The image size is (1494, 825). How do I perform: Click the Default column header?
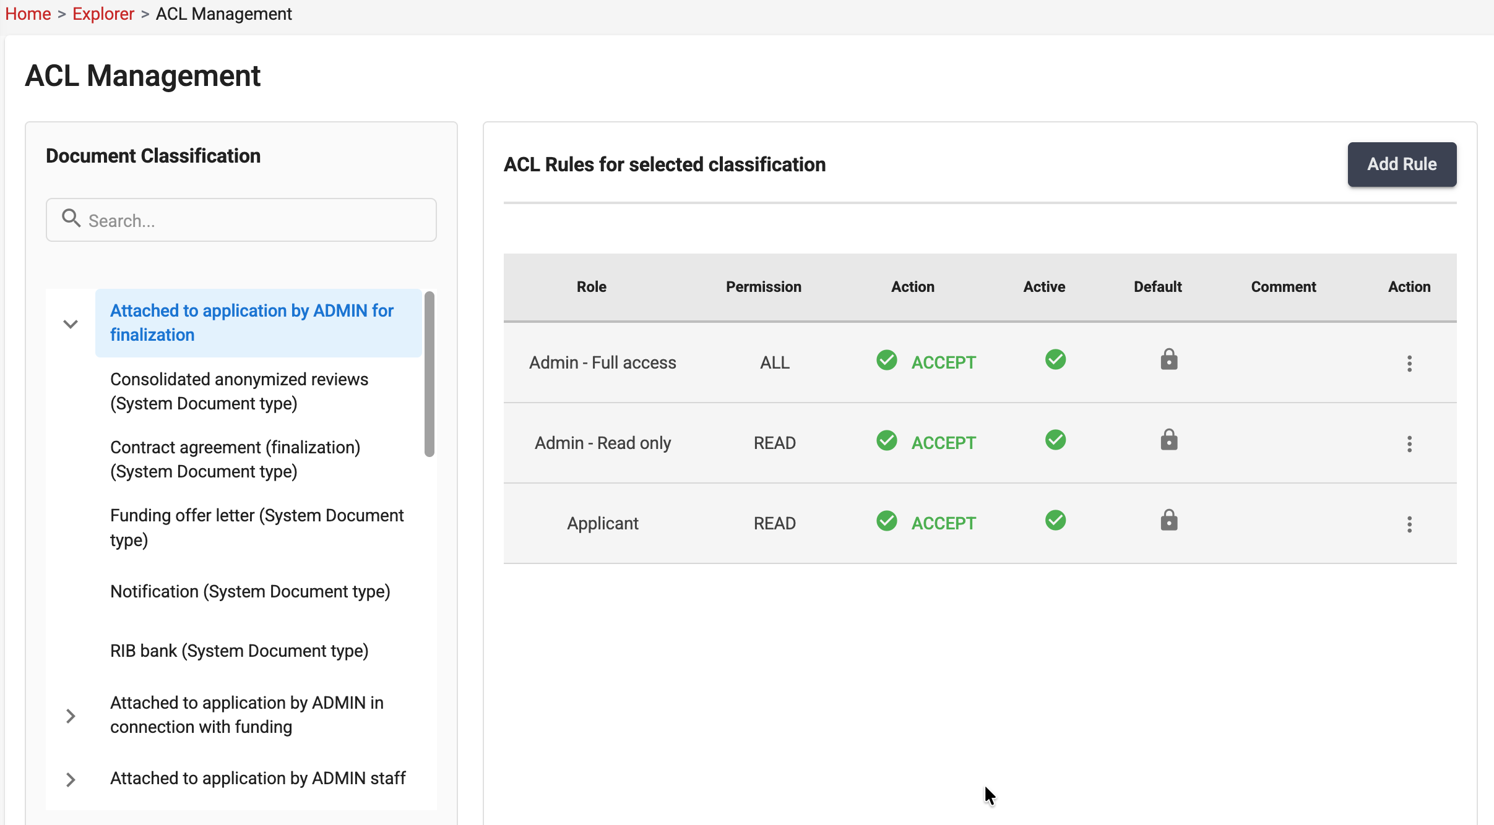coord(1157,287)
